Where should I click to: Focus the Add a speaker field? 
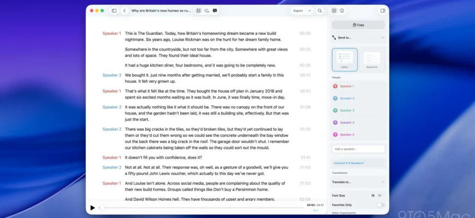pyautogui.click(x=358, y=149)
